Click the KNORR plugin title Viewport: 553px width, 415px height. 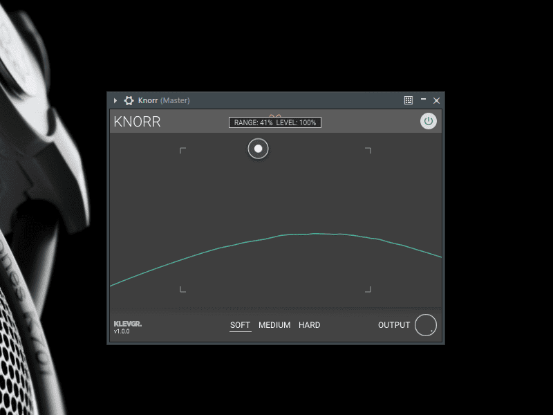pyautogui.click(x=137, y=122)
